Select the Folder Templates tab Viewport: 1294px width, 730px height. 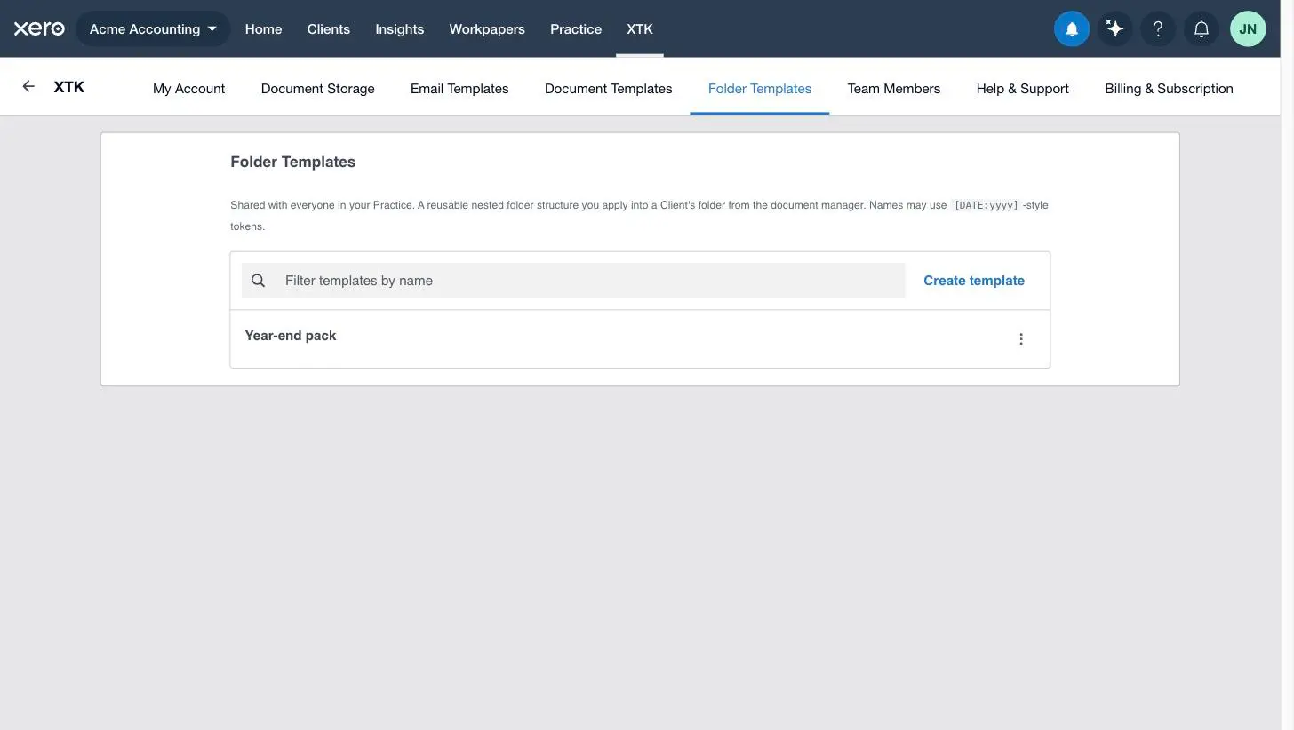tap(760, 89)
